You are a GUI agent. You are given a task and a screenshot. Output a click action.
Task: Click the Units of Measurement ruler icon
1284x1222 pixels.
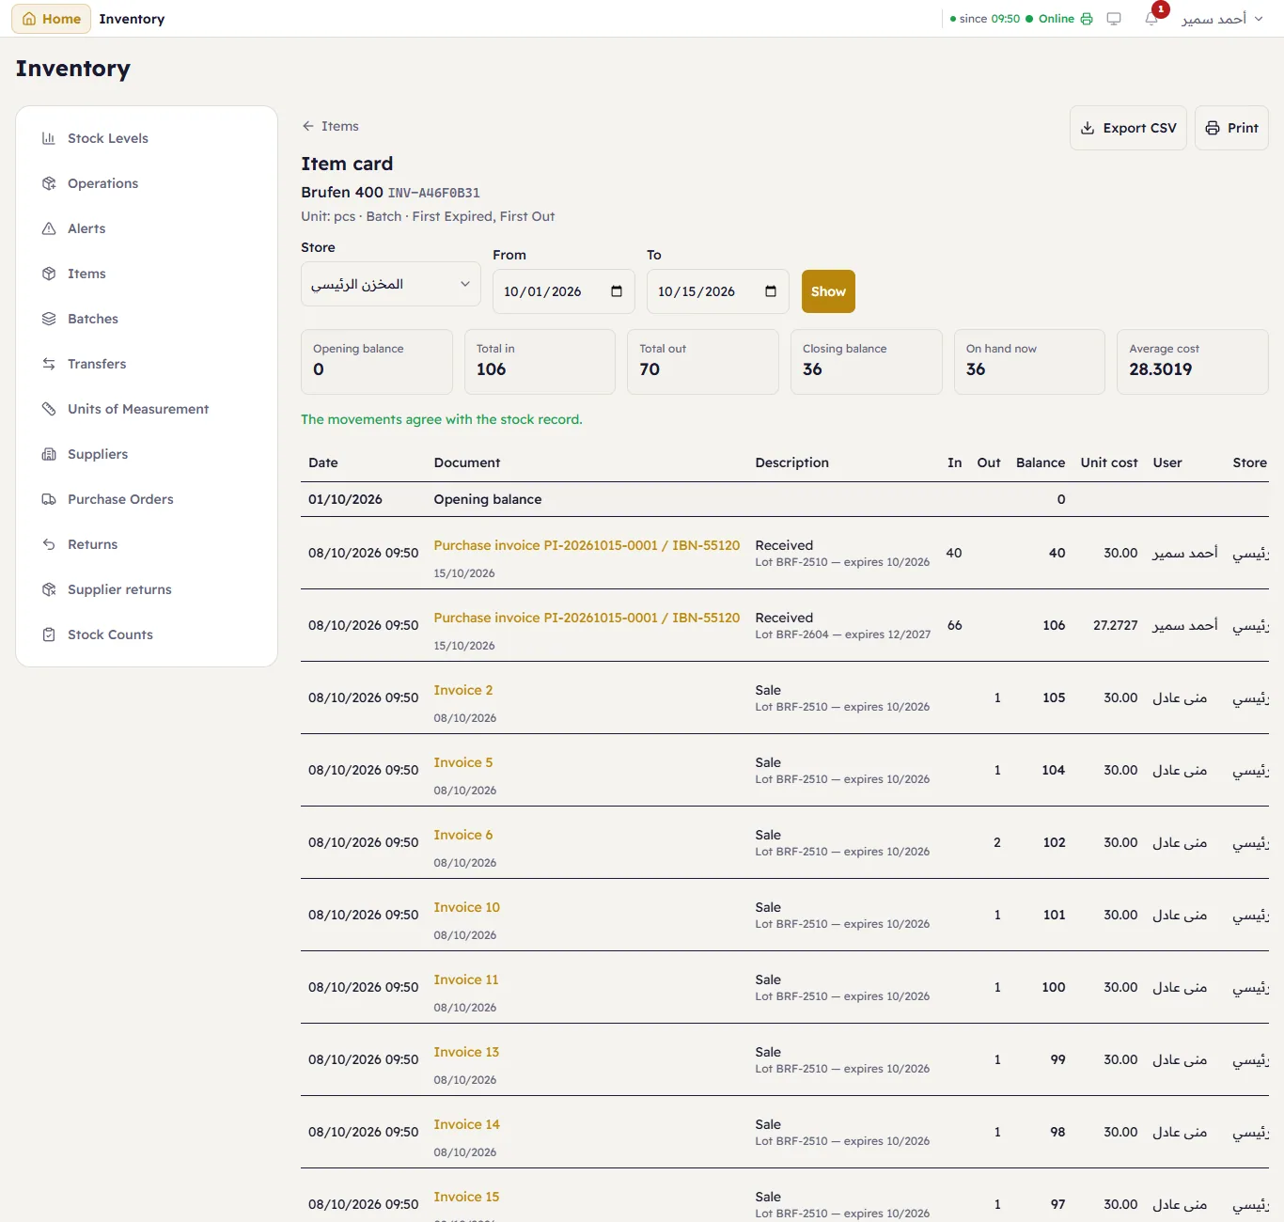(x=49, y=409)
